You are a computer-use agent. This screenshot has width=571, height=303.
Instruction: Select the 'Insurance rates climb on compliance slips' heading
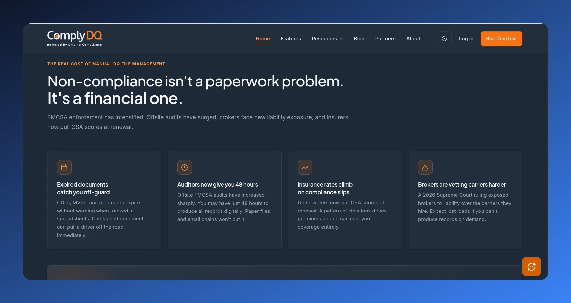(x=325, y=188)
